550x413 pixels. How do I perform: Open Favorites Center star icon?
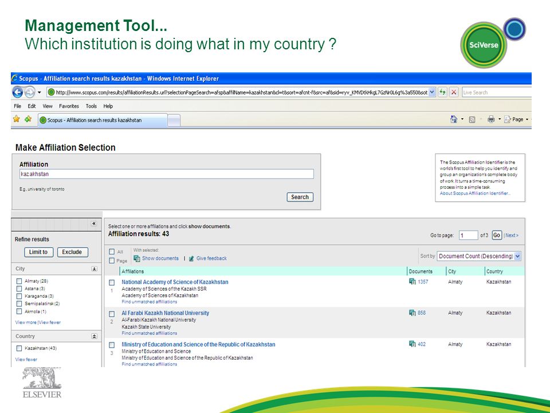click(x=16, y=119)
